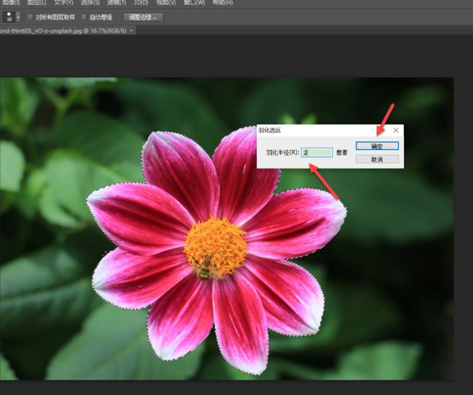Open the 图像(I) menu
Screen dimensions: 473x395
(10, 3)
